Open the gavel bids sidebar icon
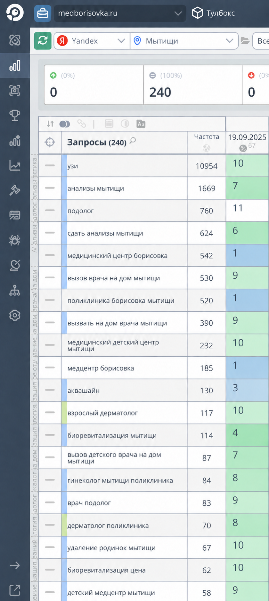This screenshot has width=269, height=601. click(15, 190)
